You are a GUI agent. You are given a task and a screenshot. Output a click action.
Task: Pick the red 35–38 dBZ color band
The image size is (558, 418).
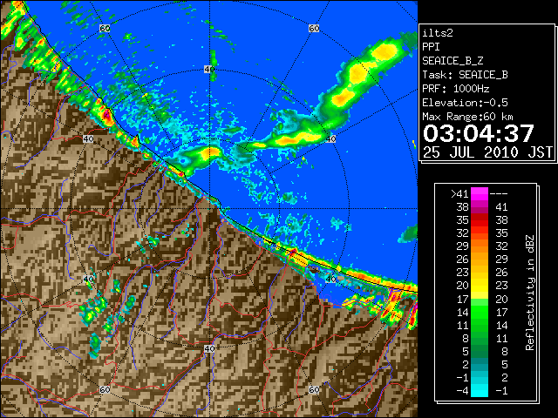point(480,220)
